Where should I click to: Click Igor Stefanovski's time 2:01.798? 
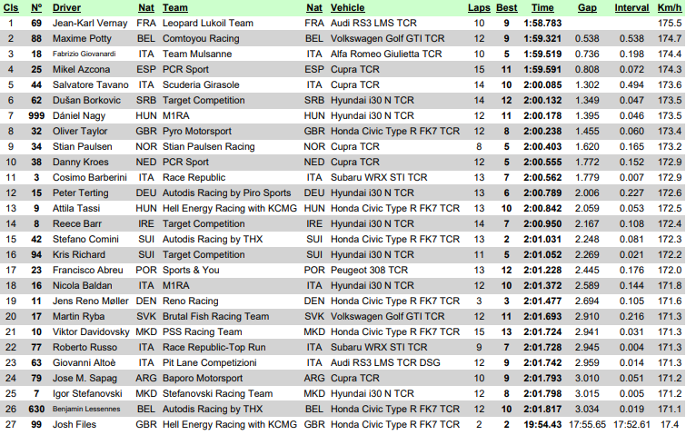click(542, 394)
